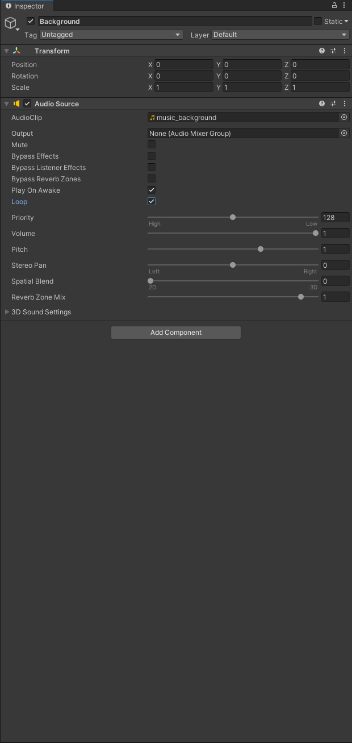The image size is (352, 743).
Task: Select the Inspector tab
Action: tap(26, 6)
